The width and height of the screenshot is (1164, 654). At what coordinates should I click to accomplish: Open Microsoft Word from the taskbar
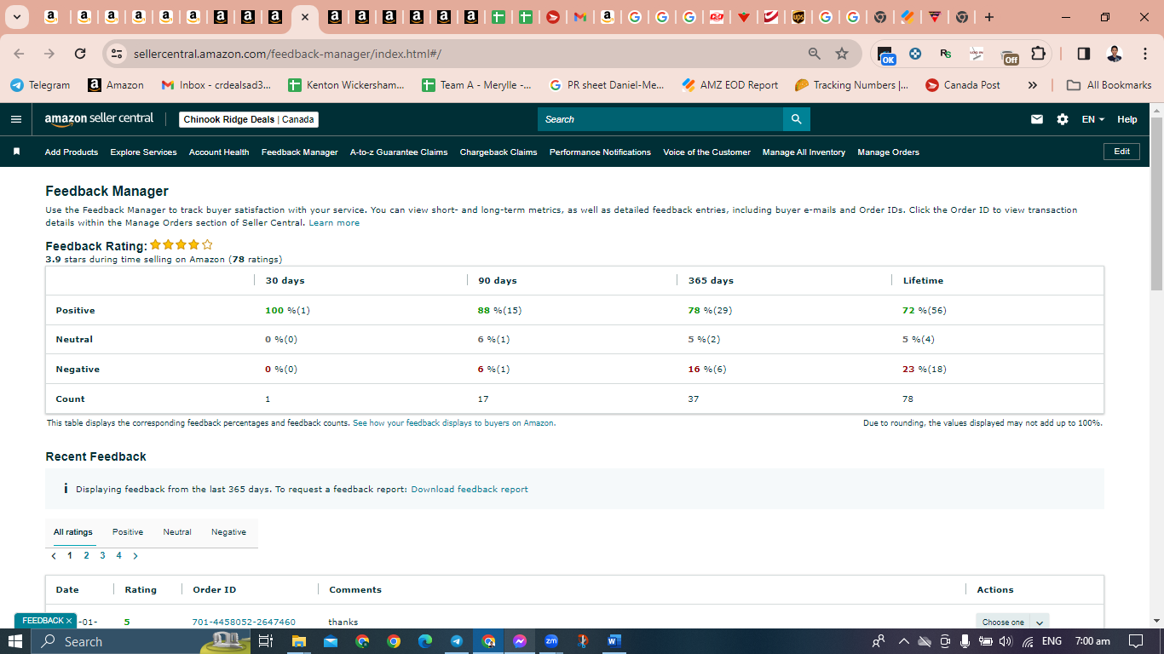pyautogui.click(x=614, y=641)
